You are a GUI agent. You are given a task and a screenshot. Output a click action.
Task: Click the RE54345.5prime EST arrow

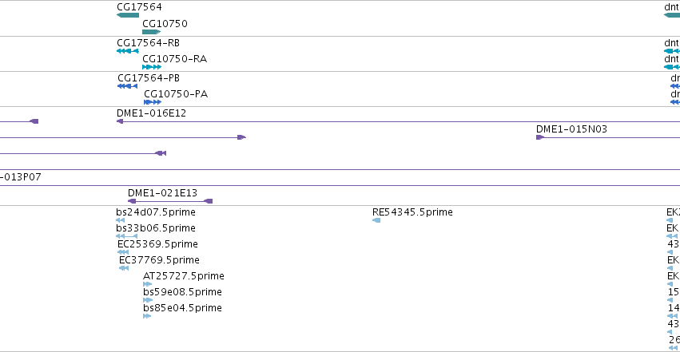point(376,220)
